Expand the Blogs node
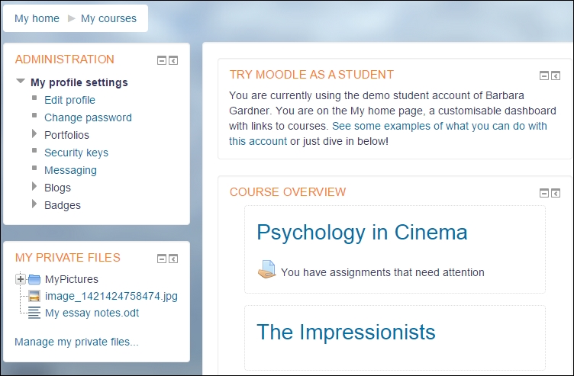The image size is (574, 376). click(34, 187)
